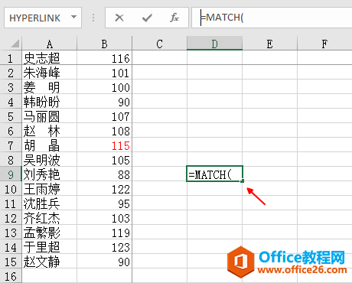The width and height of the screenshot is (352, 283).
Task: Click cell containing 赵 林
Action: [x=50, y=131]
